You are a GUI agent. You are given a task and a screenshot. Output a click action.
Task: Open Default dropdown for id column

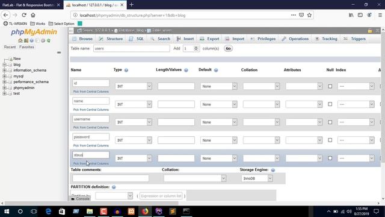(x=218, y=86)
